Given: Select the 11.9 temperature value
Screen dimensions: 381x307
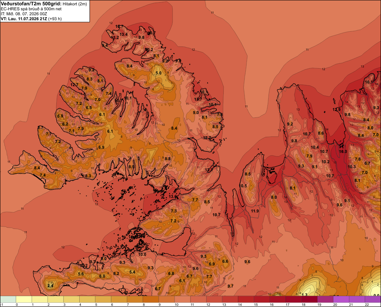Looking at the screenshot, I should (x=255, y=211).
